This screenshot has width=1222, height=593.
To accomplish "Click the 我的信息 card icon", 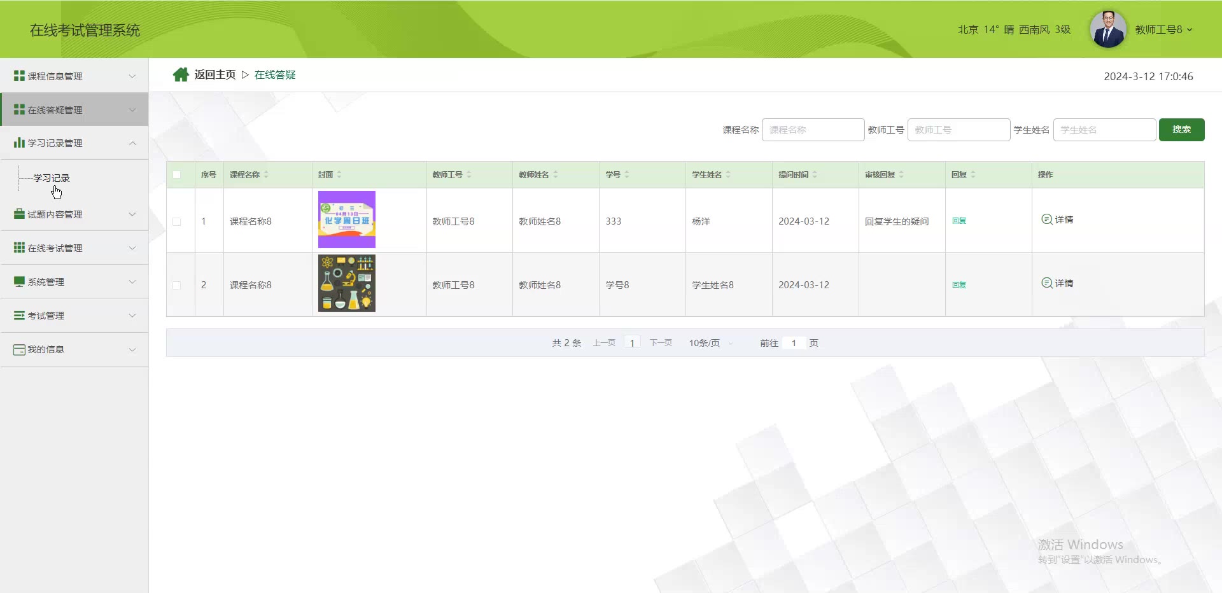I will (19, 349).
